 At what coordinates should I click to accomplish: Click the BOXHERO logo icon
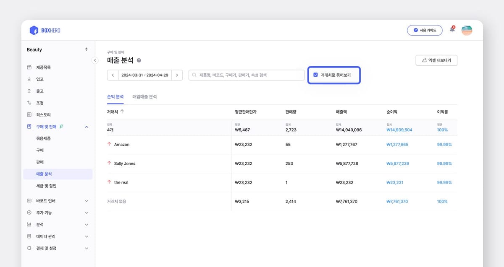tap(34, 30)
